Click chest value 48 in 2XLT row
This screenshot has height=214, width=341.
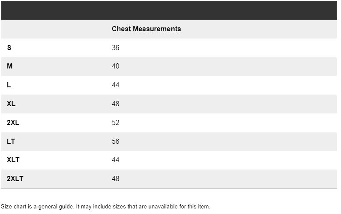point(116,178)
